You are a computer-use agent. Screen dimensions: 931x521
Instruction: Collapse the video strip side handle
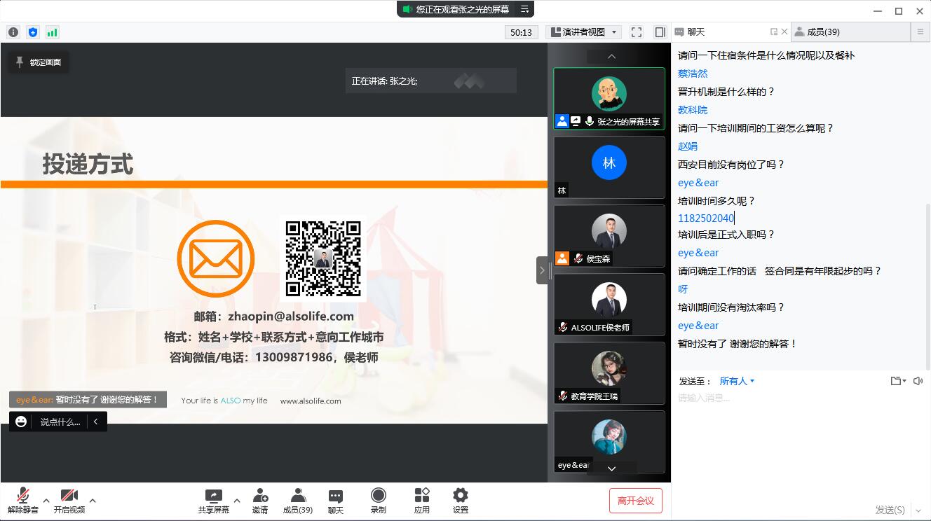[x=542, y=270]
